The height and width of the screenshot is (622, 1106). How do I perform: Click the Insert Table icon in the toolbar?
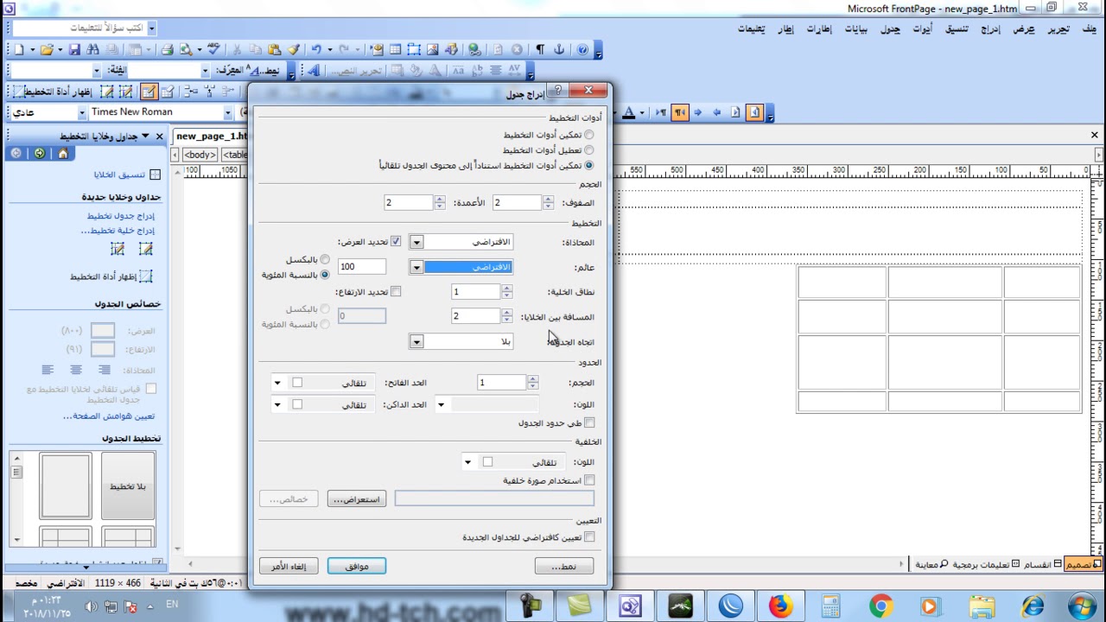(x=395, y=50)
